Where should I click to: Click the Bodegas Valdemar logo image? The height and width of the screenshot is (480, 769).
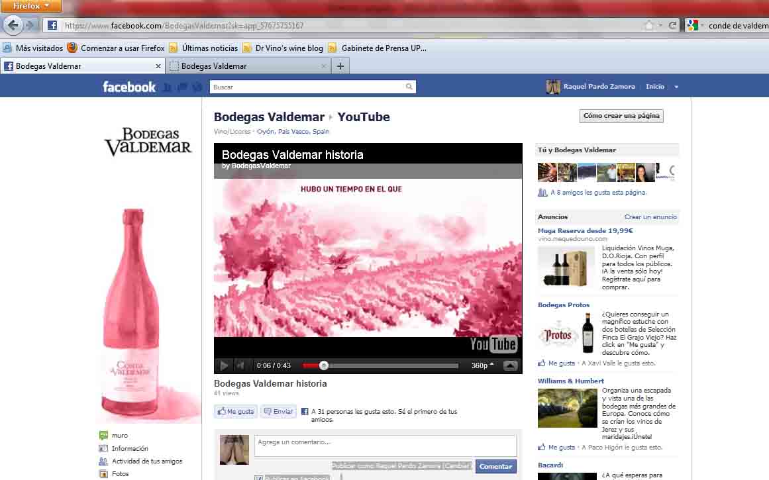click(148, 141)
